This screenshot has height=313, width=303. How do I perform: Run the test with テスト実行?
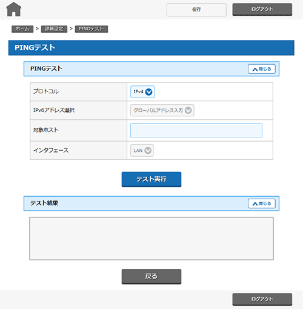pos(151,179)
